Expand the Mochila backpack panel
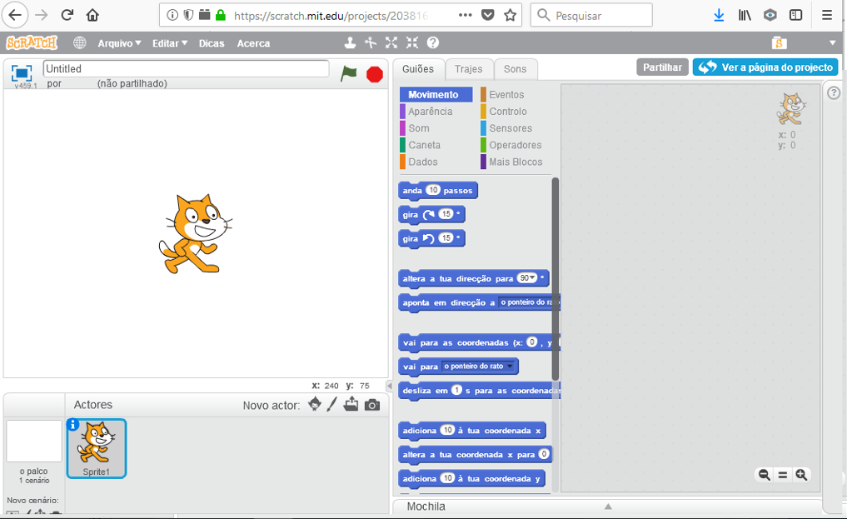 click(x=608, y=507)
